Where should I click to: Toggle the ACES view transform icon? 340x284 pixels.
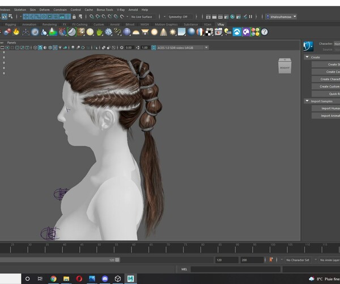pyautogui.click(x=154, y=48)
